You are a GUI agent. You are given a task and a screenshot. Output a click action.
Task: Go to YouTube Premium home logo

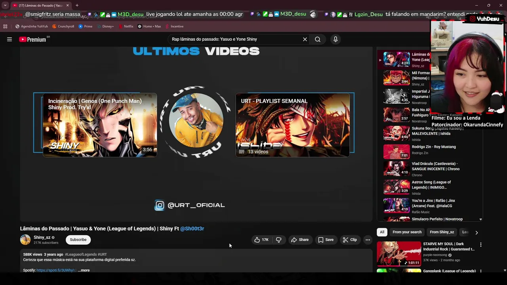click(x=32, y=39)
